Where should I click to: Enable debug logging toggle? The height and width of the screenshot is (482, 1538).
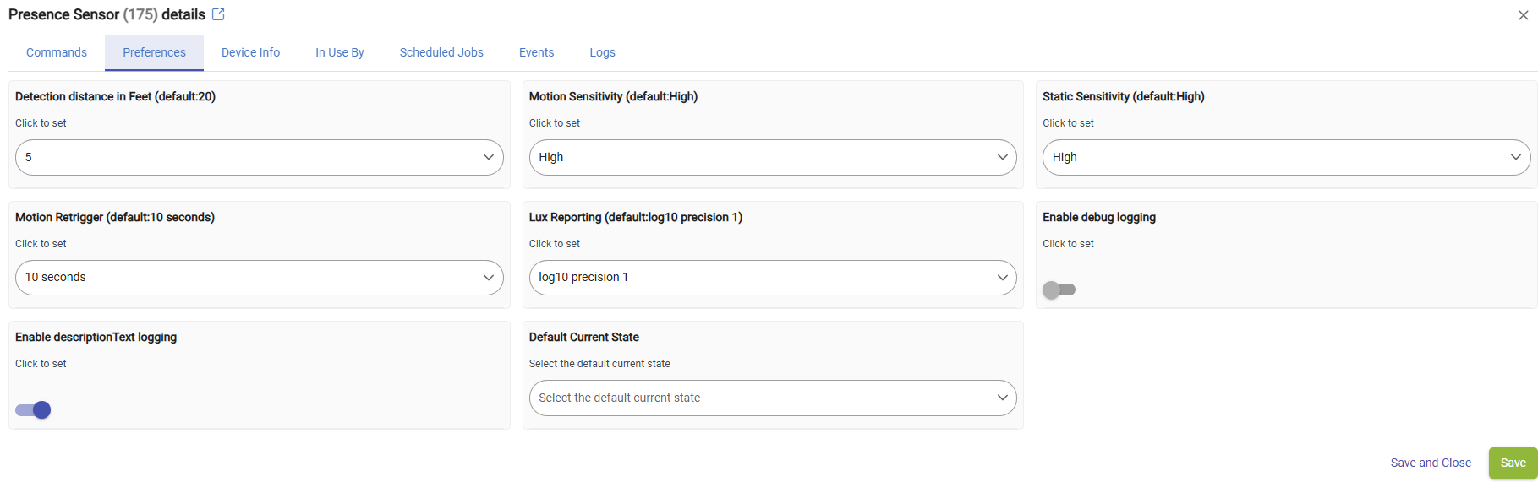pyautogui.click(x=1059, y=290)
